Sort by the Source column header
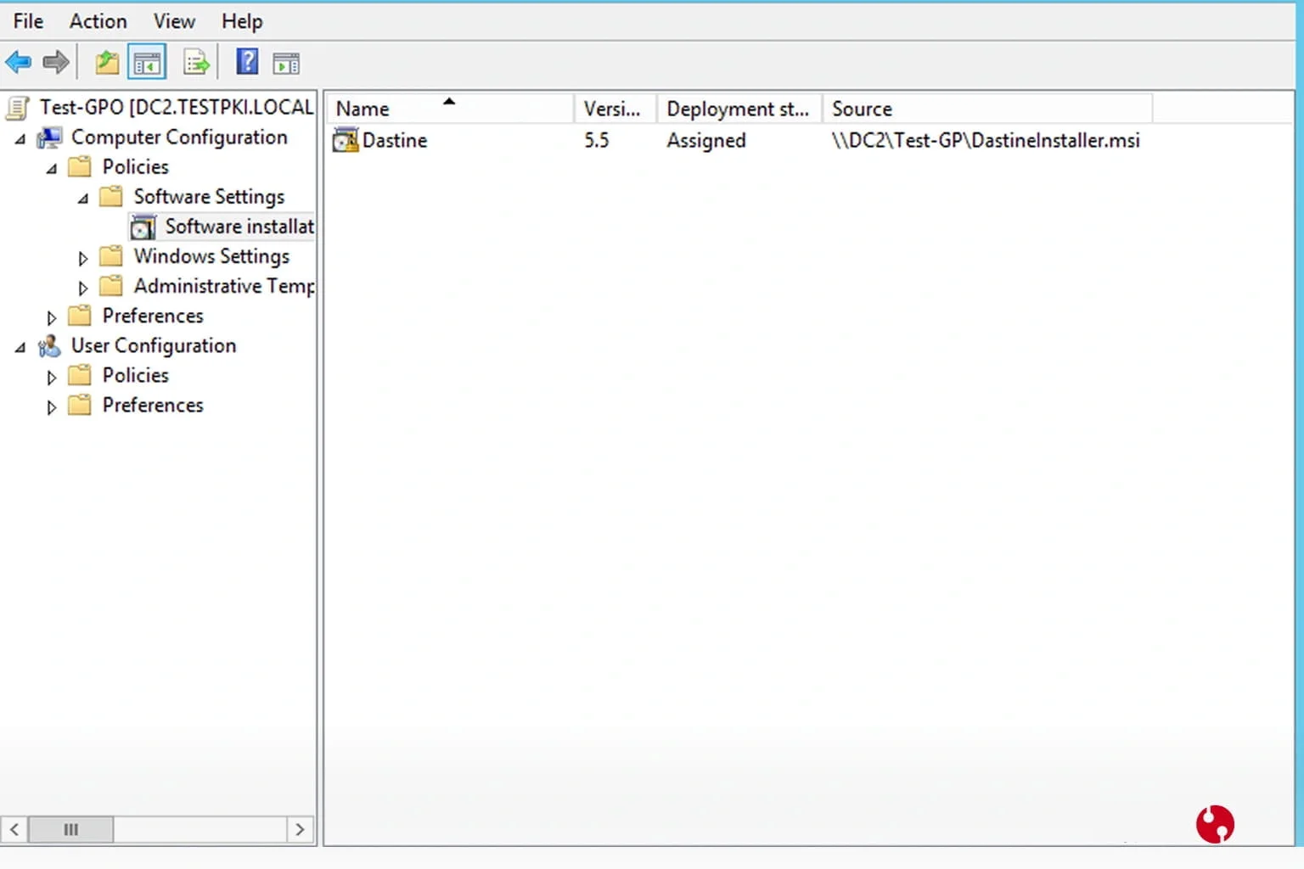This screenshot has height=869, width=1304. click(x=987, y=109)
